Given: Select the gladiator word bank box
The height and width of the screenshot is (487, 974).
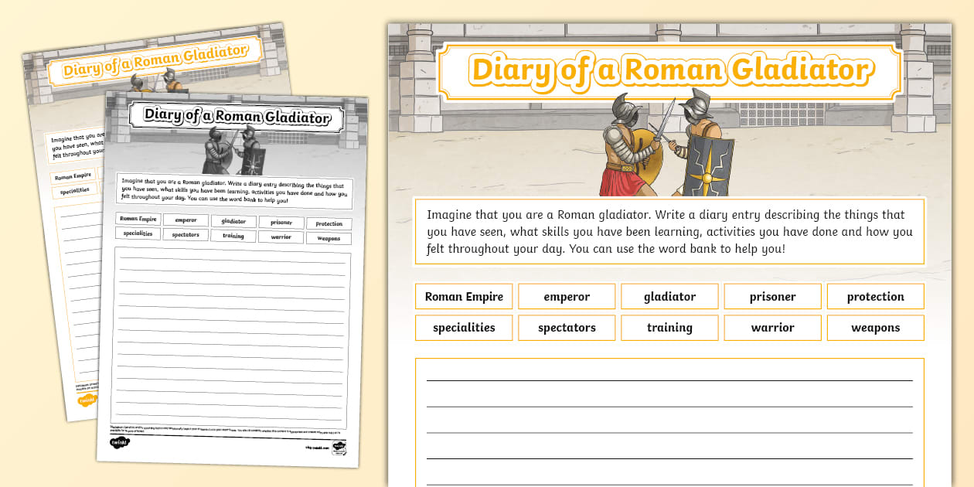Looking at the screenshot, I should [669, 296].
